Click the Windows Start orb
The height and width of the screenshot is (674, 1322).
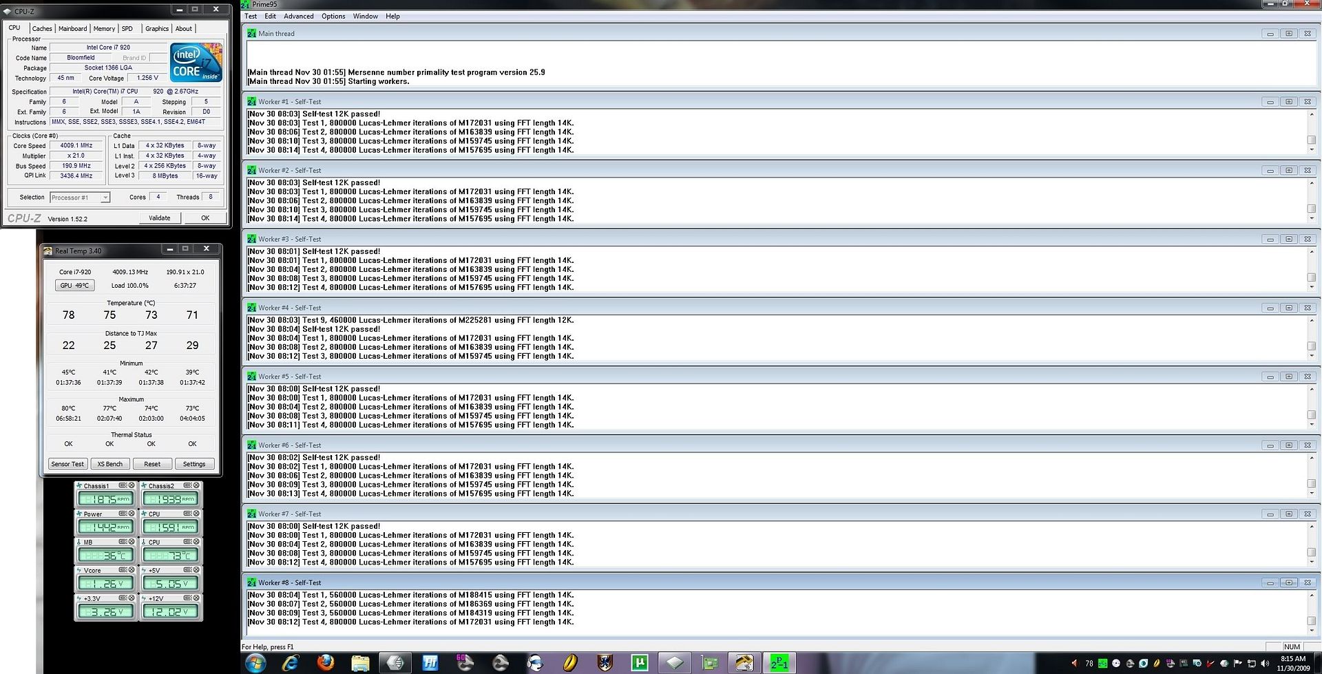255,663
